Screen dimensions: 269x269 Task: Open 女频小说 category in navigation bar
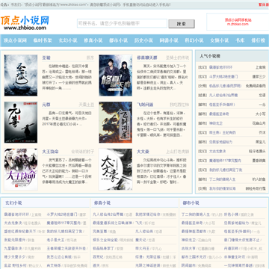click(220, 40)
